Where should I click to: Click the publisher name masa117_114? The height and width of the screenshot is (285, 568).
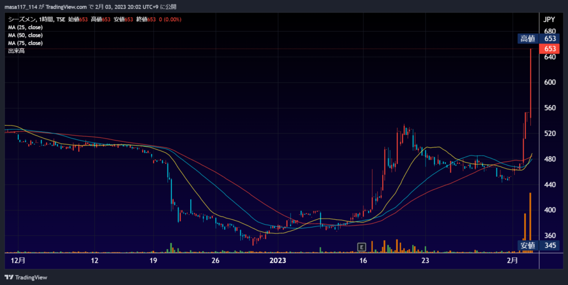(x=21, y=7)
